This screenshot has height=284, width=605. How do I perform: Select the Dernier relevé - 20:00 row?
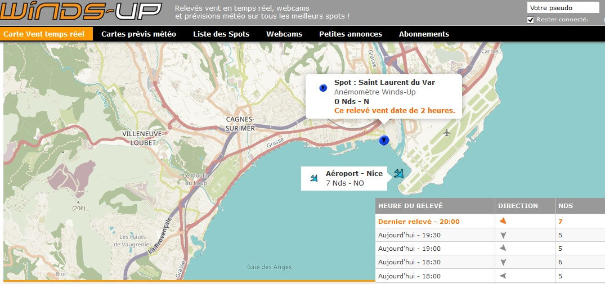490,222
